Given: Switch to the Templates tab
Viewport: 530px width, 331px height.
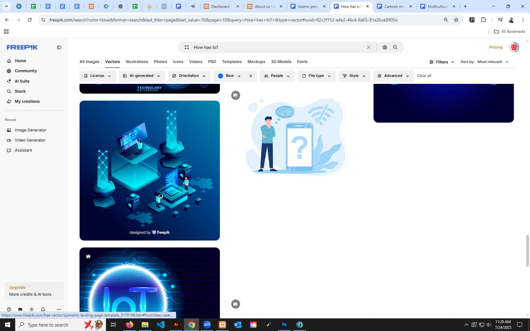Looking at the screenshot, I should 232,62.
